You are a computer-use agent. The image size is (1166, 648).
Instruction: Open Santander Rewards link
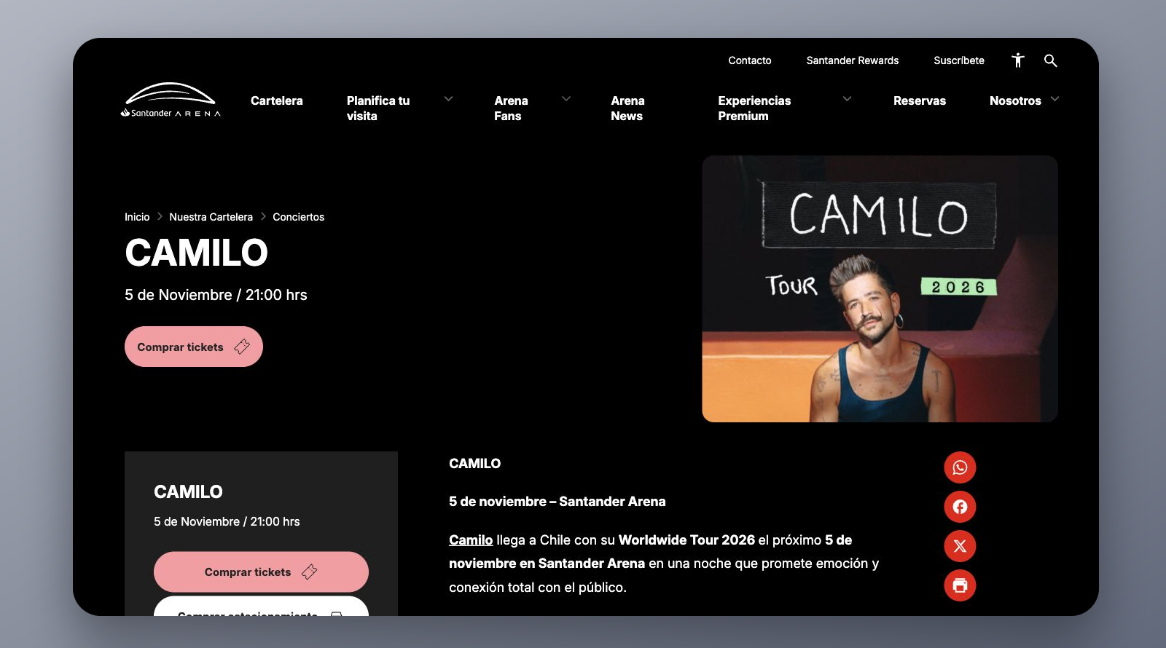point(853,60)
